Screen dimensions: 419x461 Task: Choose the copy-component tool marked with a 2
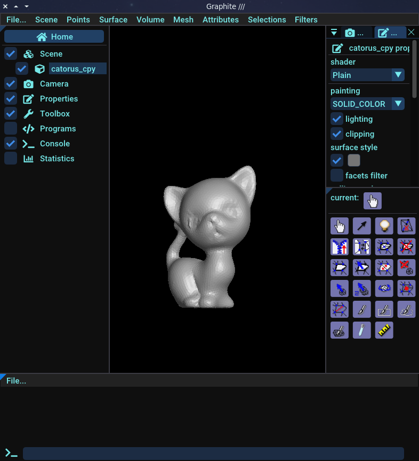coord(362,288)
